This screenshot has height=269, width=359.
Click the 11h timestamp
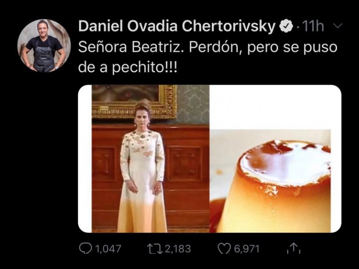(x=312, y=27)
